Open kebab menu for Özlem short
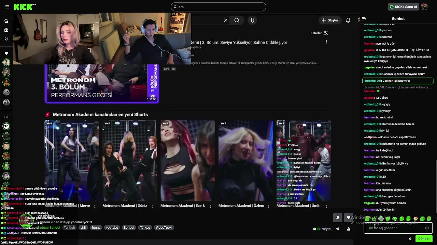 [x=269, y=206]
